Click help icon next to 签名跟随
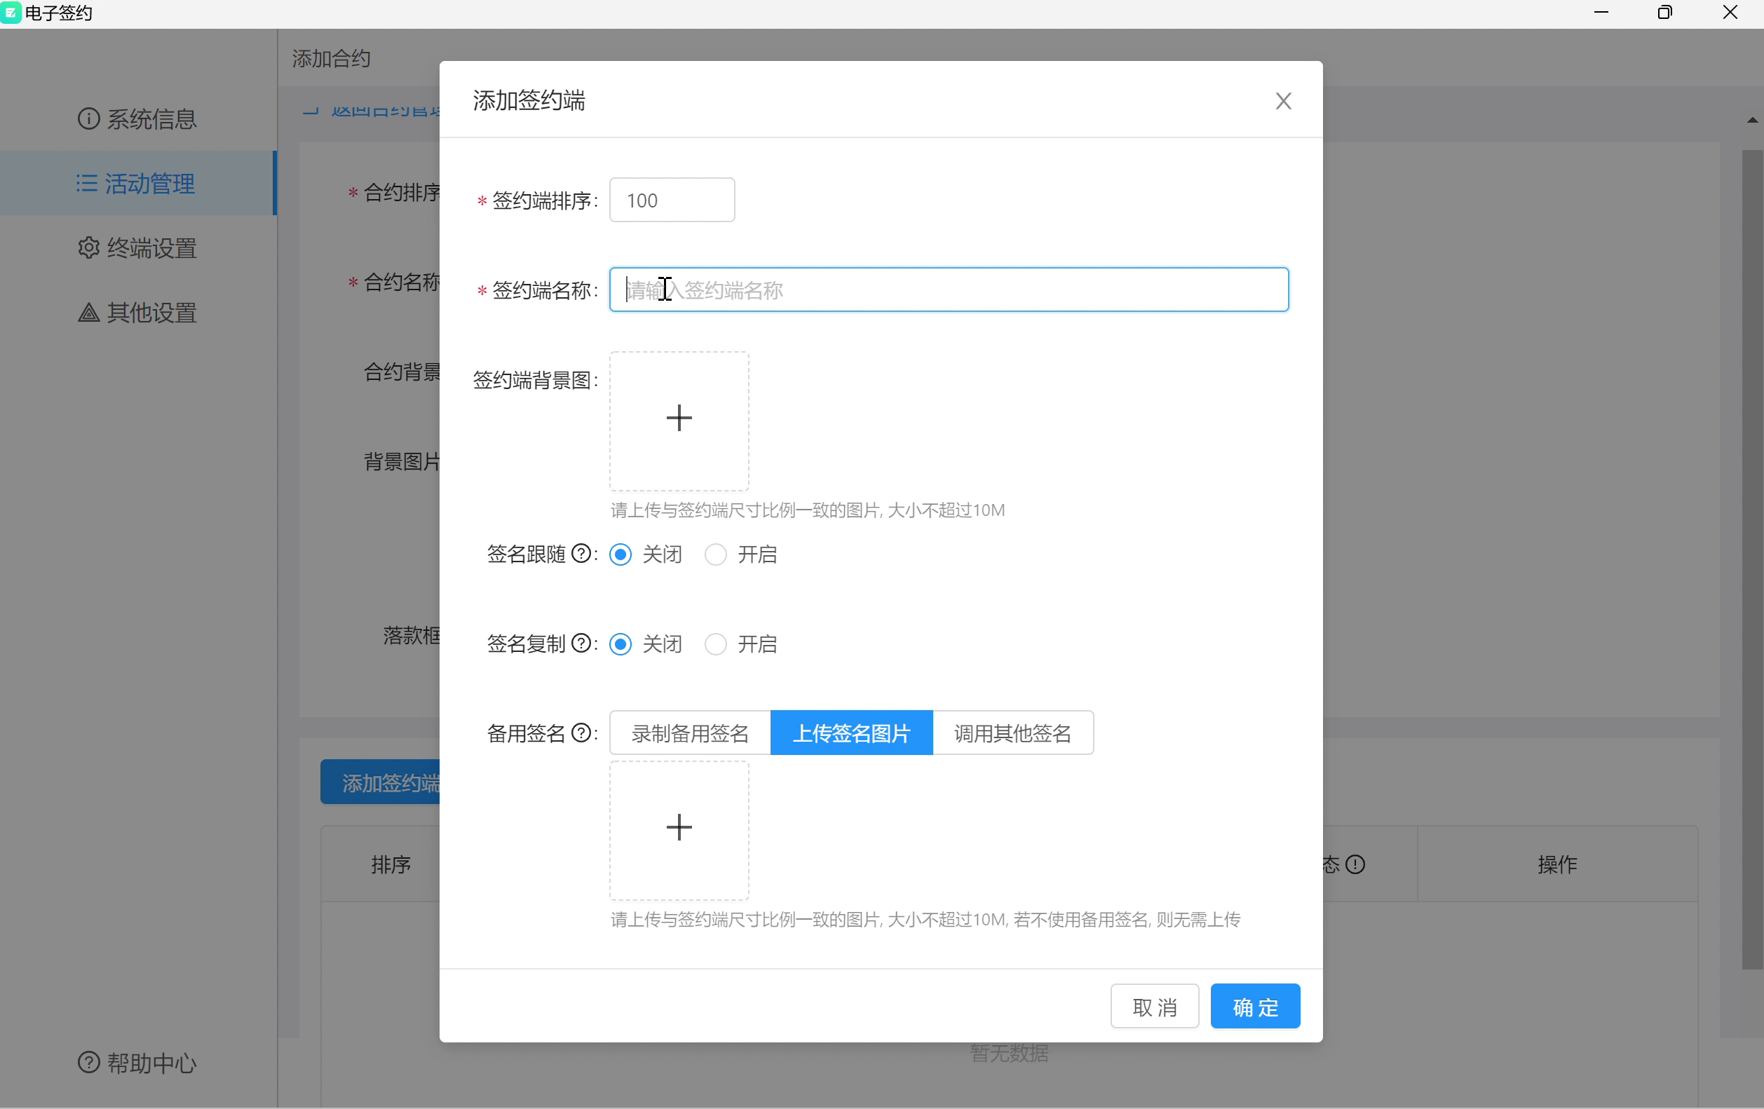The width and height of the screenshot is (1764, 1109). 581,554
